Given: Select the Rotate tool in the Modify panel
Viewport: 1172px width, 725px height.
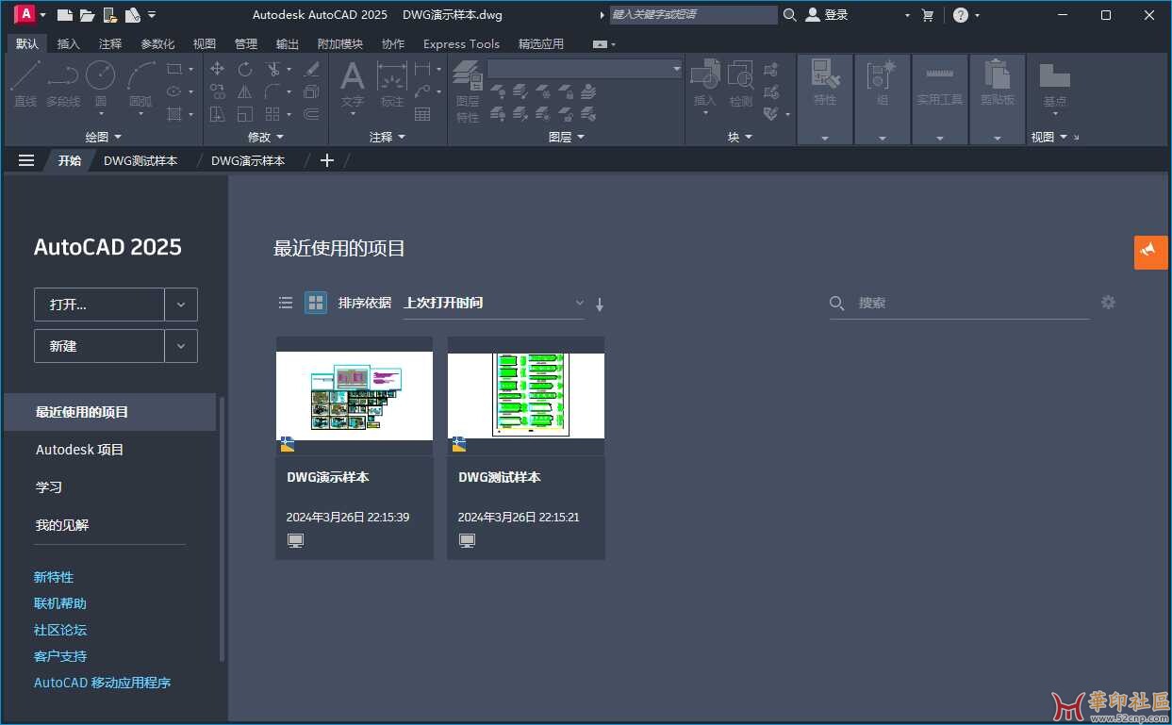Looking at the screenshot, I should (x=245, y=69).
